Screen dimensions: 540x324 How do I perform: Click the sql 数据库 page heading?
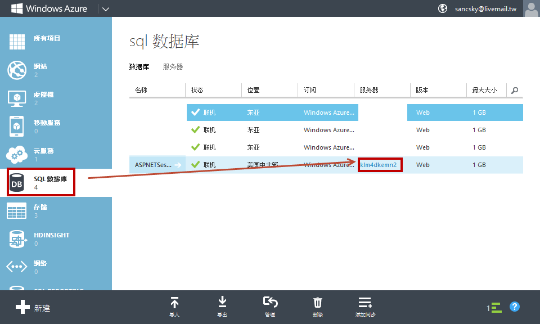click(164, 42)
